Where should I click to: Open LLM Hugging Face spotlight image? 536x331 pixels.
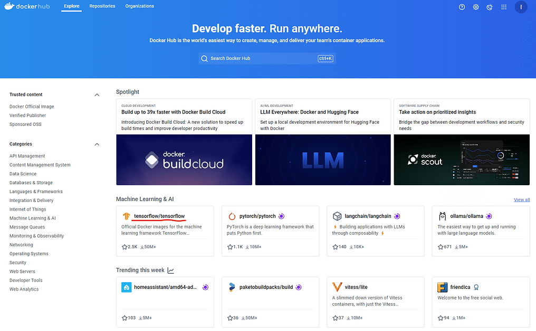(x=323, y=159)
